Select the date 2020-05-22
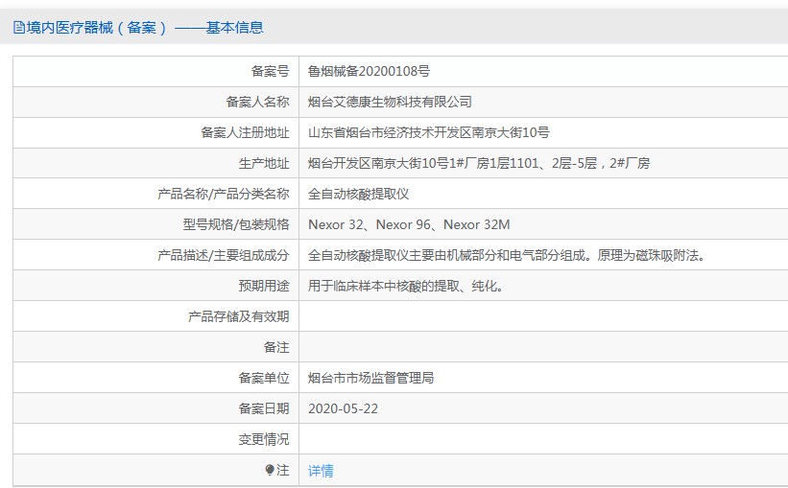Screen dimensions: 788x488 point(343,408)
